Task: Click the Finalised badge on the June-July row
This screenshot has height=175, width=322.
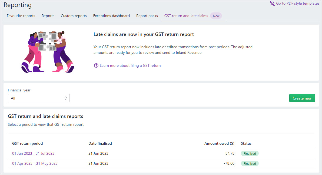Action: [x=250, y=153]
